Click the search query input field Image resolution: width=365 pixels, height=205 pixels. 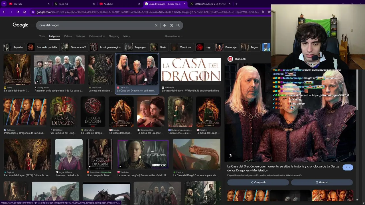pos(96,25)
